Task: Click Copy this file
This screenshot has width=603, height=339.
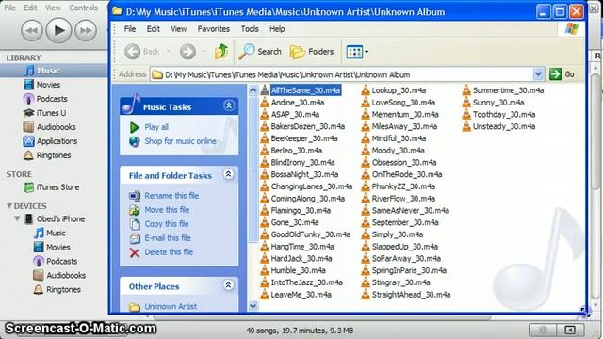Action: coord(167,224)
